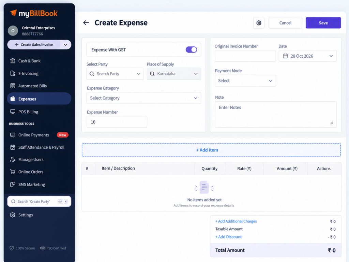Click the back arrow beside Create Expense
Screen dimensions: 349x262
pyautogui.click(x=86, y=23)
